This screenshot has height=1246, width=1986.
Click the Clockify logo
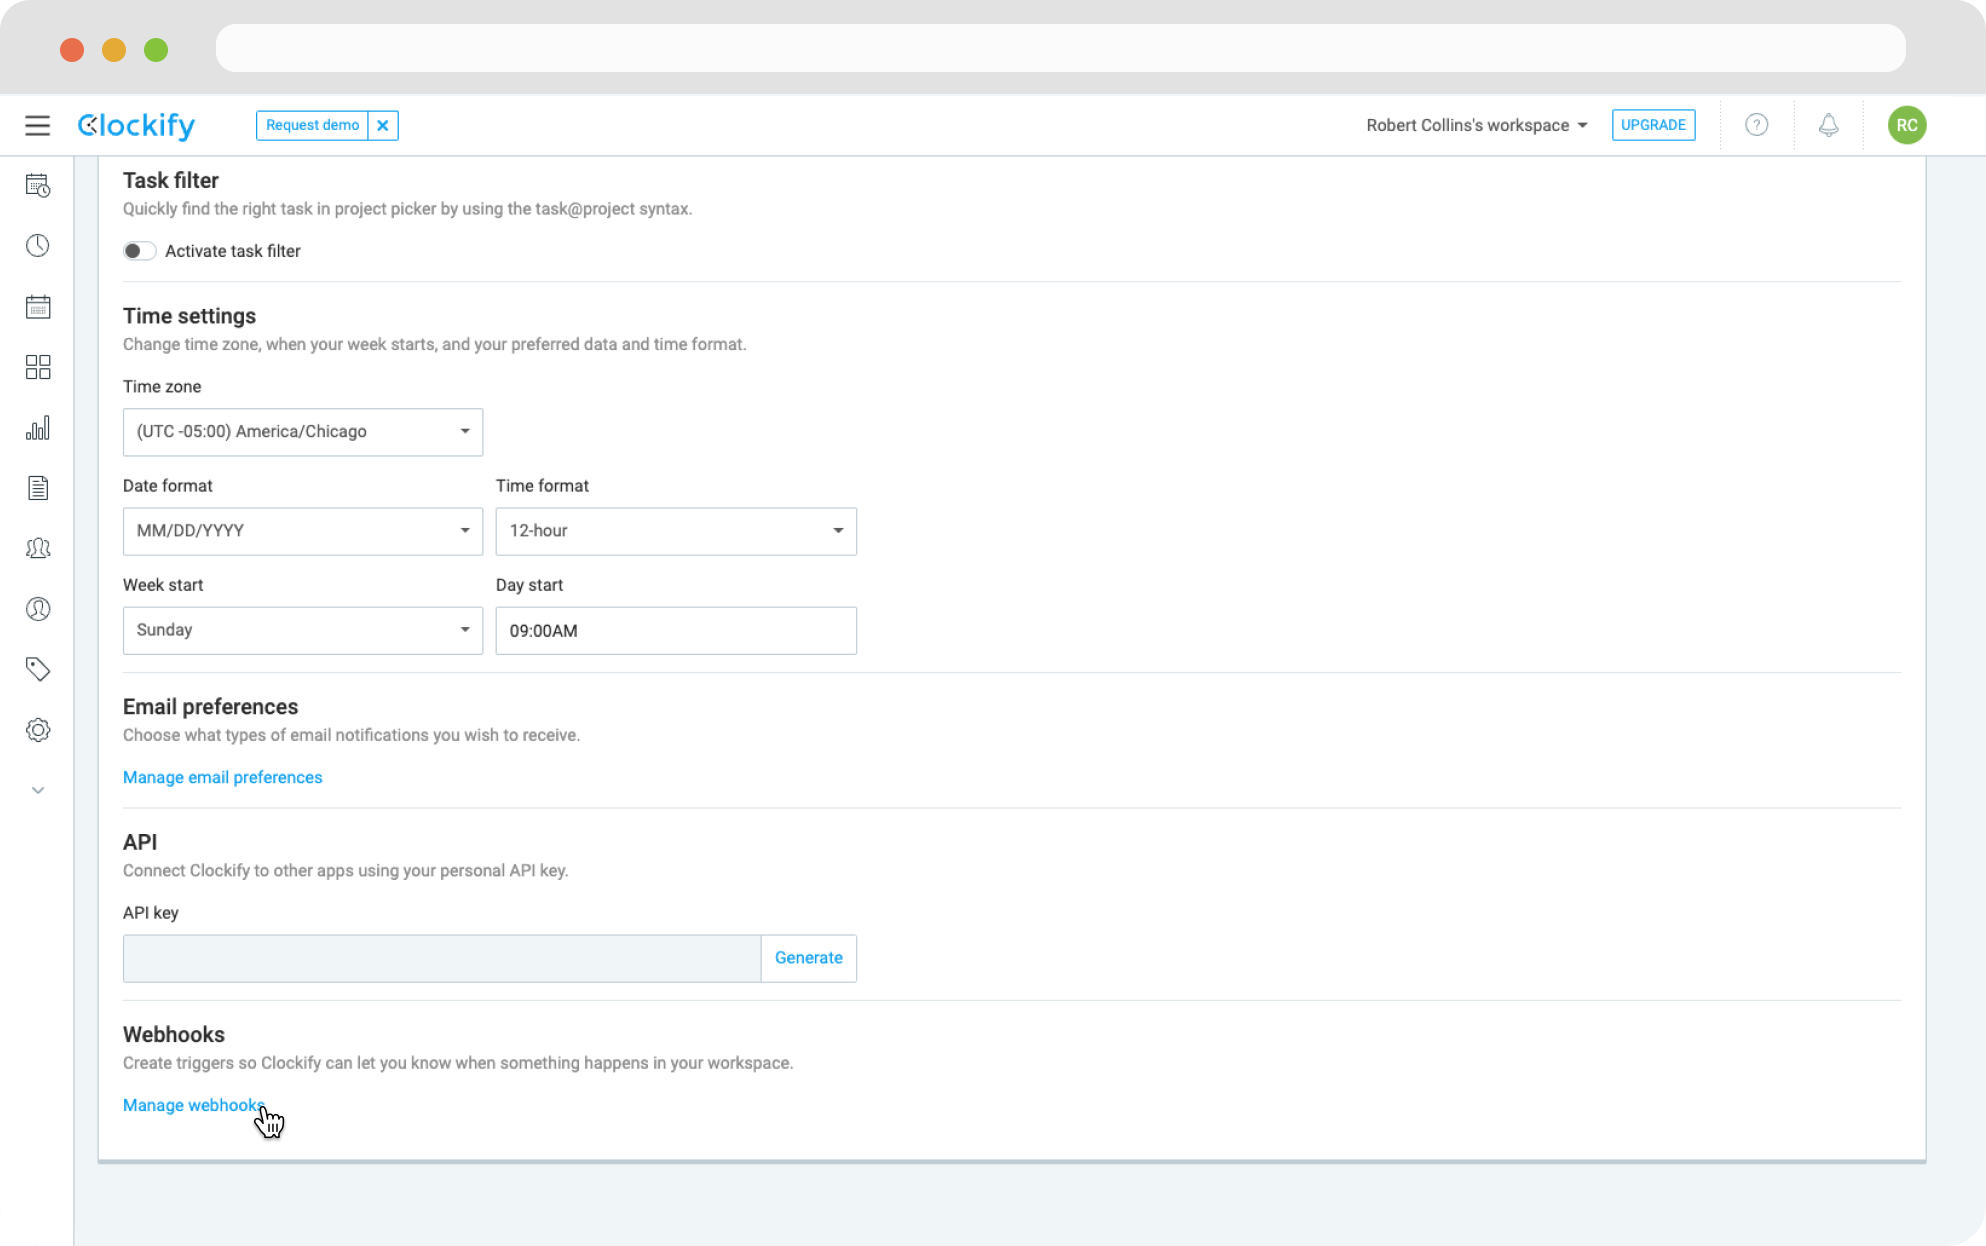(137, 125)
